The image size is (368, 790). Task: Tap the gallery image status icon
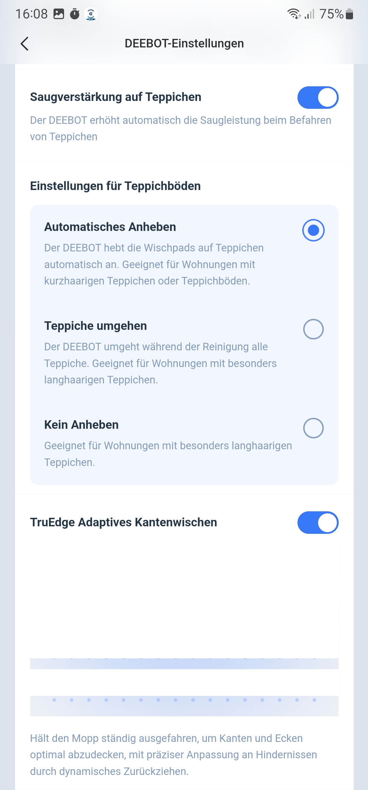click(59, 14)
